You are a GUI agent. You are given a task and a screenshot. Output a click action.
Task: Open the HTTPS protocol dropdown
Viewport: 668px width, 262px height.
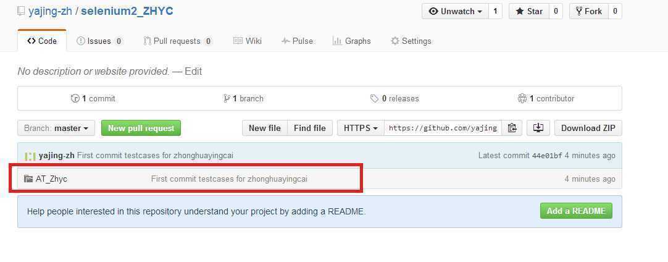click(x=361, y=128)
